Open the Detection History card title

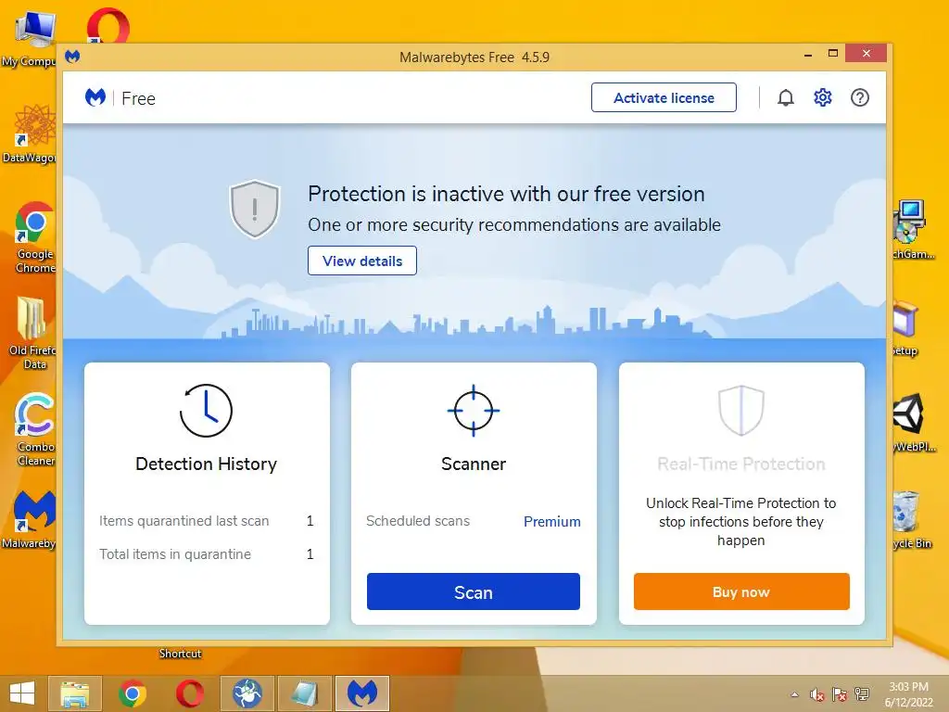207,464
